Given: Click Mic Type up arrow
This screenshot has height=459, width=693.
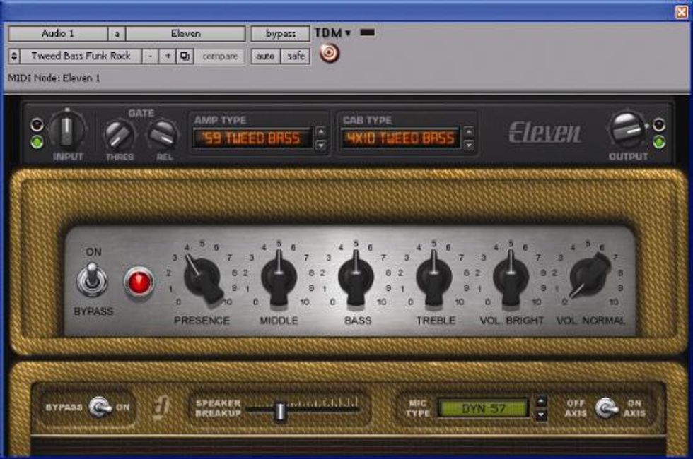Looking at the screenshot, I should pos(541,401).
